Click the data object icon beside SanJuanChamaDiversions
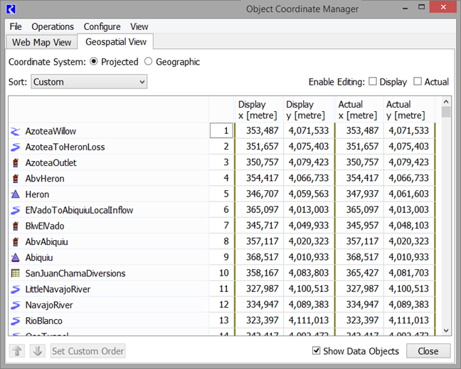This screenshot has height=369, width=461. point(16,274)
